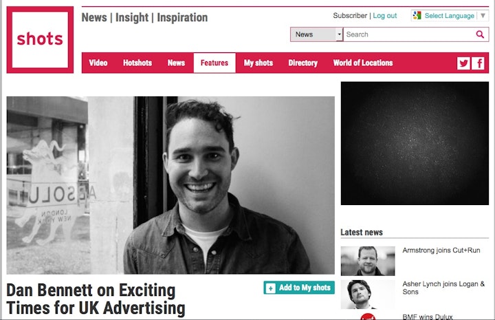Open the Hotshots tab
The width and height of the screenshot is (495, 320).
point(137,63)
